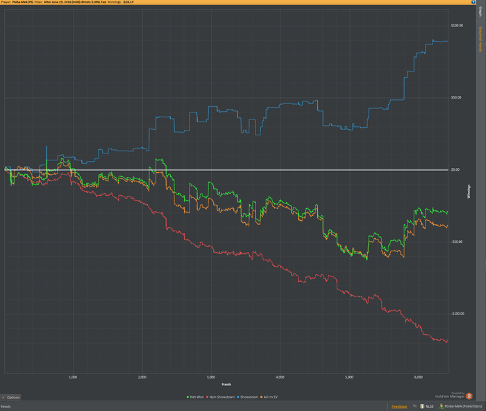Click the $100.00 axis label

457,26
